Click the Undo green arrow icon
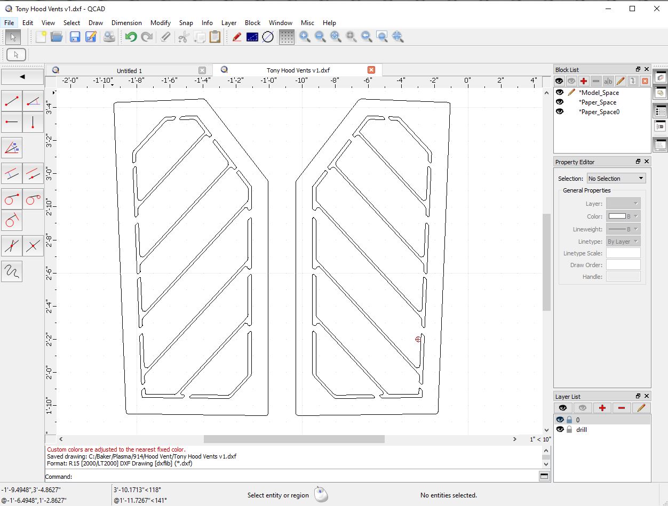Viewport: 668px width, 506px height. coord(131,37)
